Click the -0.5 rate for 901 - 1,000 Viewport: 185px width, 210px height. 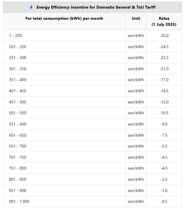[164, 201]
